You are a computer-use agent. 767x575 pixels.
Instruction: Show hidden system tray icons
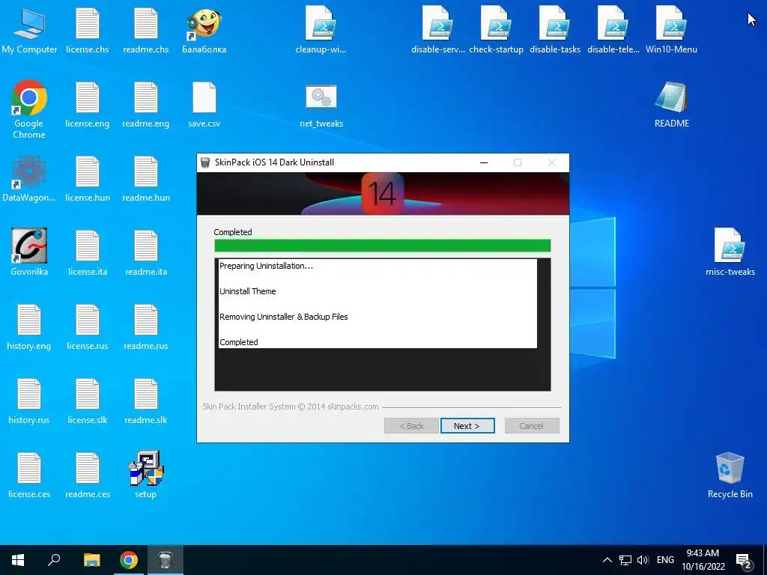(607, 560)
